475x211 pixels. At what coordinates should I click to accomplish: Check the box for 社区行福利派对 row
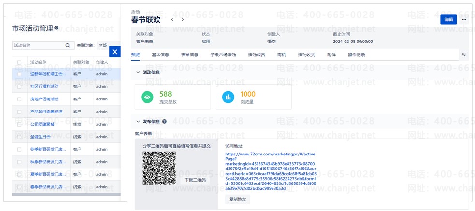[x=19, y=86]
